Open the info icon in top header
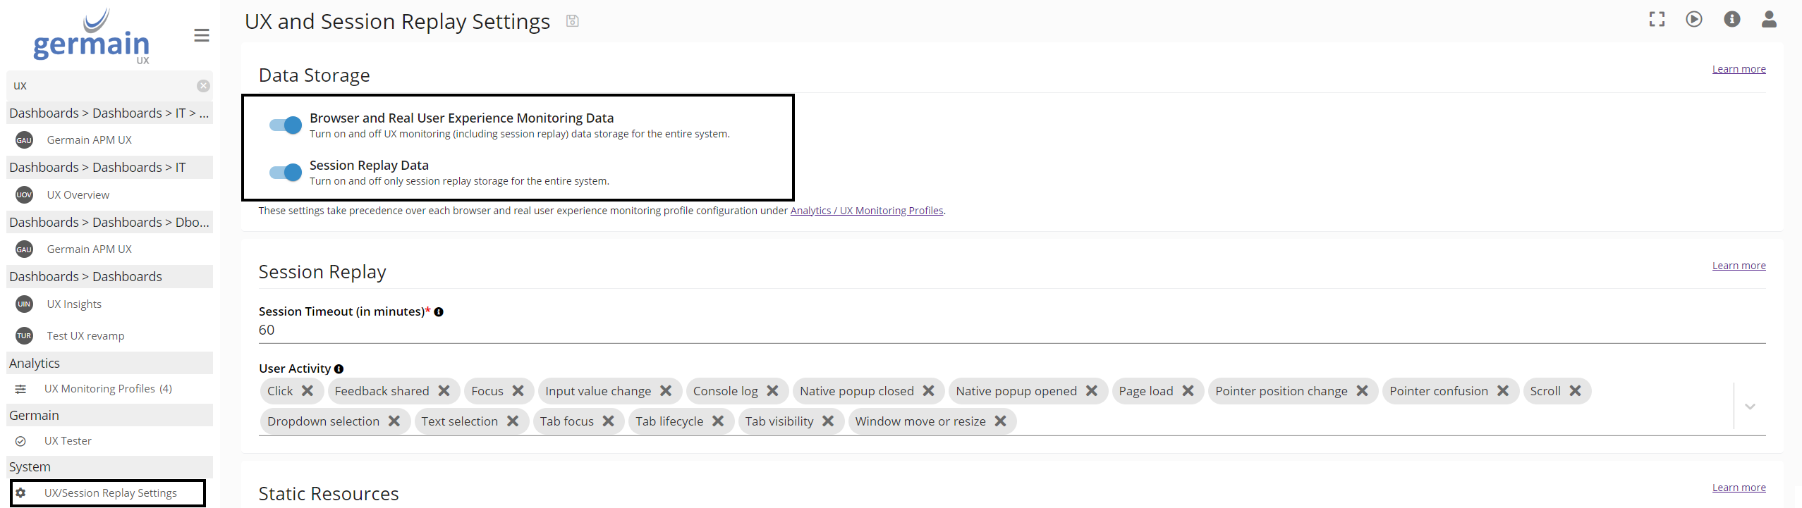The image size is (1802, 508). [x=1731, y=20]
